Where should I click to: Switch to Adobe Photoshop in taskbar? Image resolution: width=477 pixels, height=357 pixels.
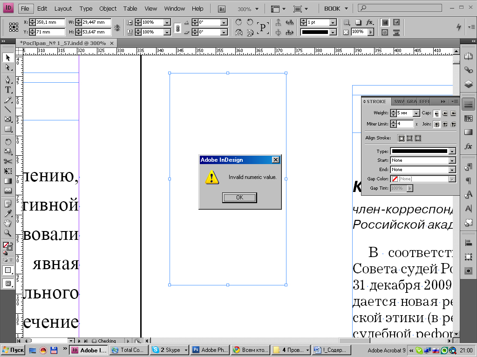click(x=210, y=350)
